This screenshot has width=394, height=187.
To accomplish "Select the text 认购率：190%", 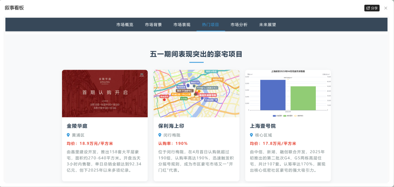I will (x=173, y=144).
